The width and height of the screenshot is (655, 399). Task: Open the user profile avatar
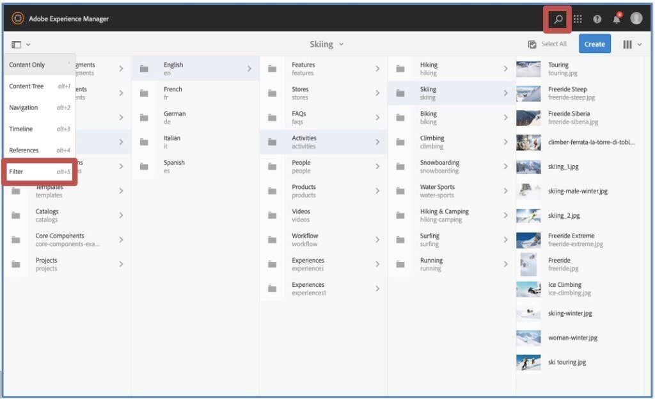[x=636, y=19]
